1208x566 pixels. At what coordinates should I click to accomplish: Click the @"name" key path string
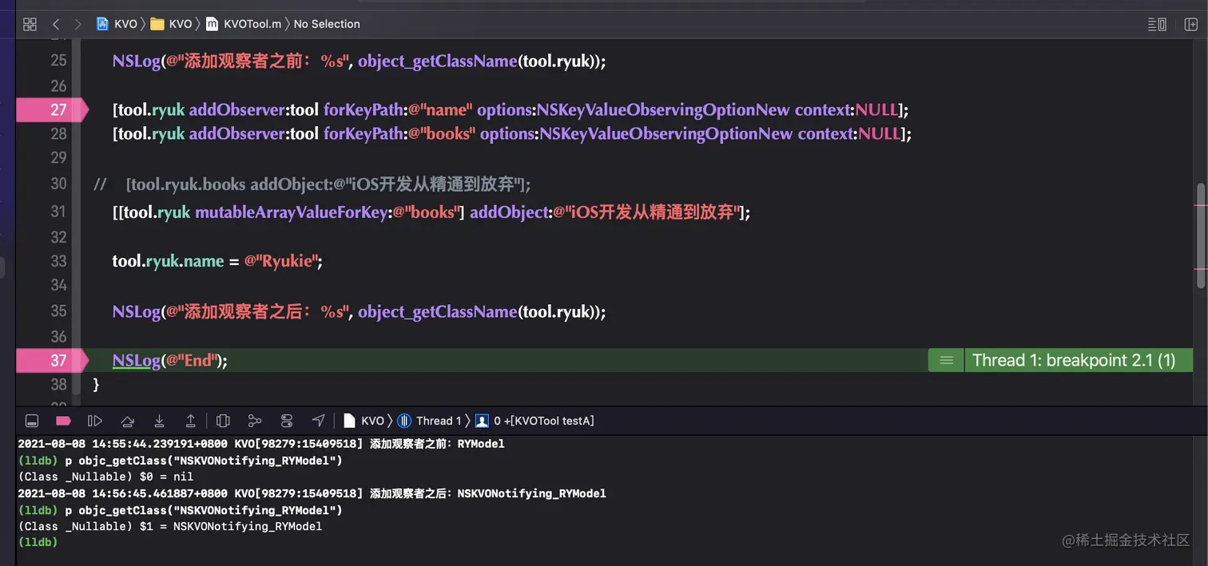pos(441,109)
